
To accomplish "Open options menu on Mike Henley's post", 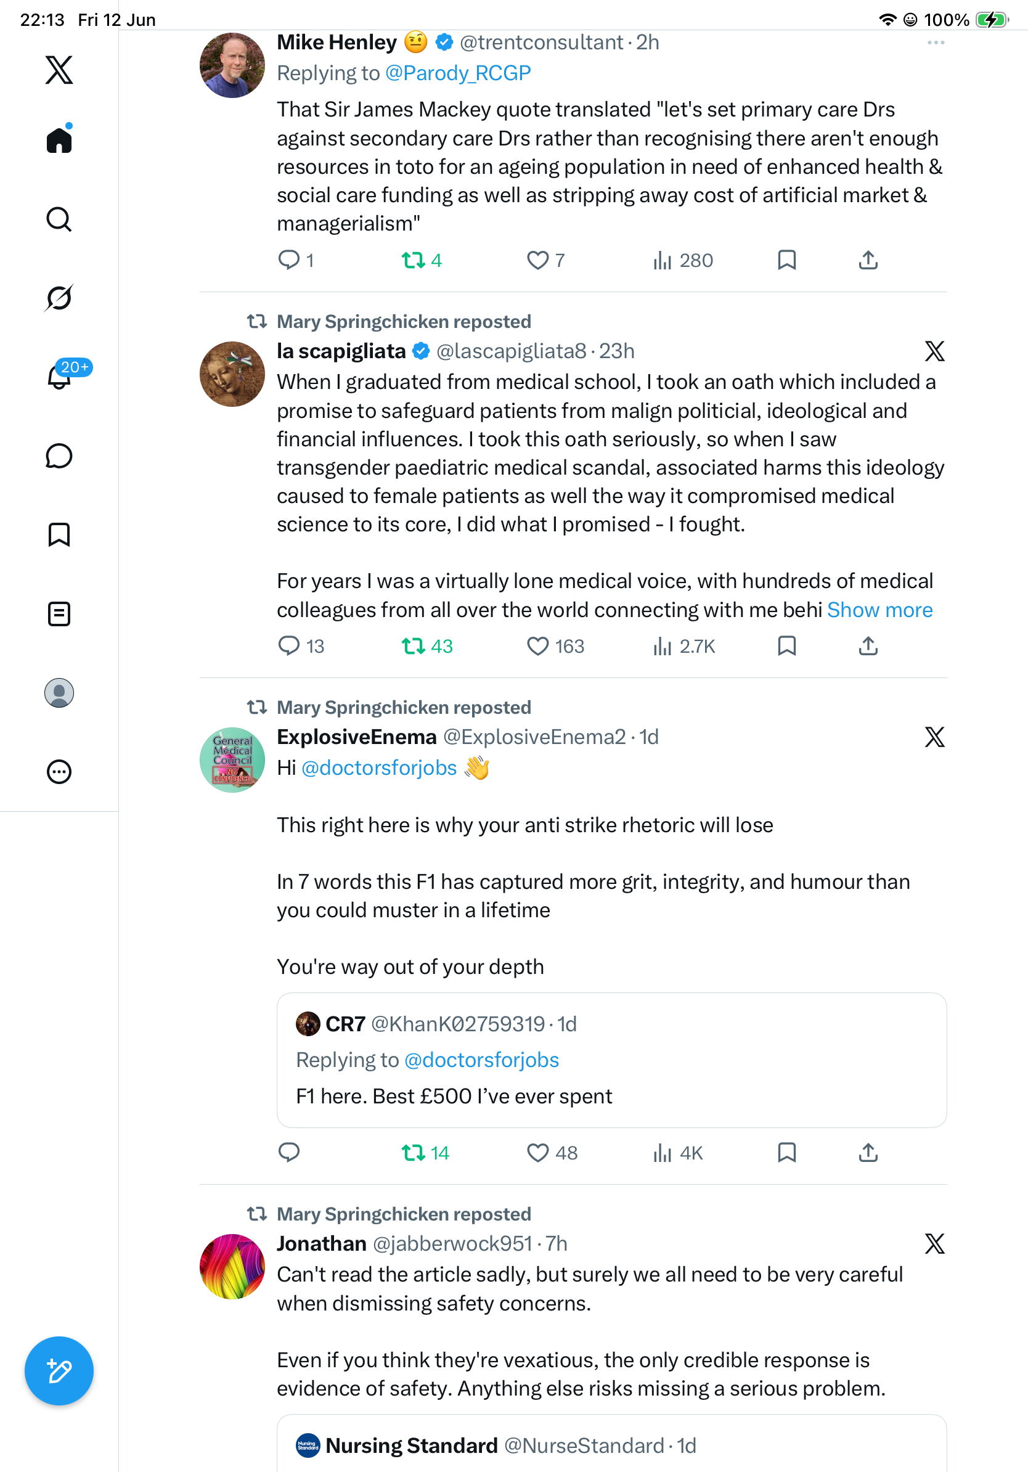I will pyautogui.click(x=936, y=43).
